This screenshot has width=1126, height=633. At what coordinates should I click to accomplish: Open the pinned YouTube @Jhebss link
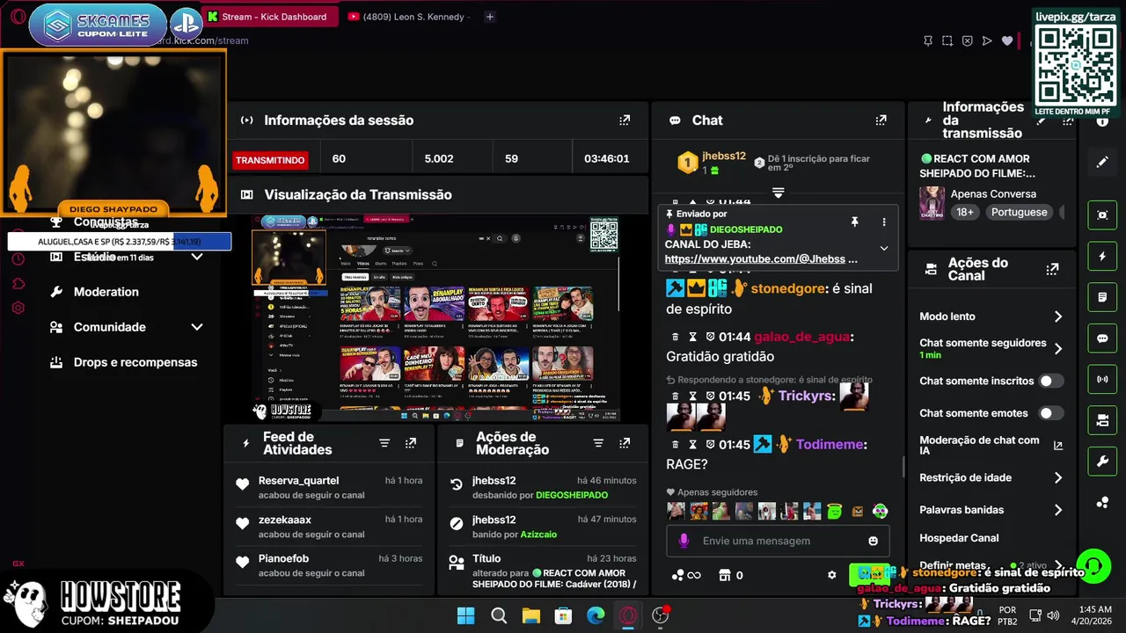(x=755, y=259)
